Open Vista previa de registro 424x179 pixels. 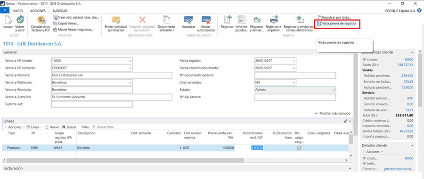pyautogui.click(x=337, y=23)
